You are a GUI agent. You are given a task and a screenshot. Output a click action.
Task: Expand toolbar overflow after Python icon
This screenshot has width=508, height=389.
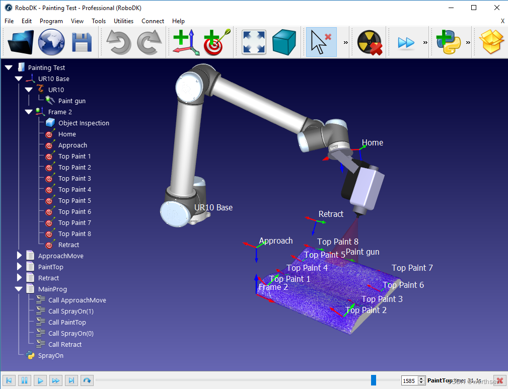click(468, 42)
